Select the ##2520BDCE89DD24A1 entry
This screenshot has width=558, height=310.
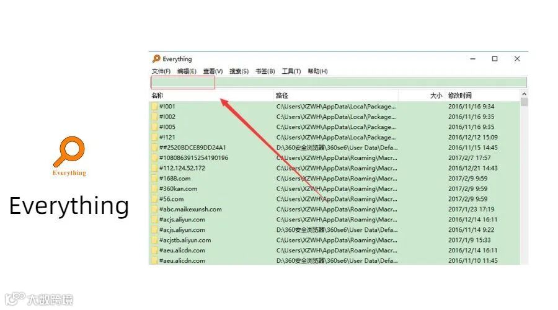[193, 148]
